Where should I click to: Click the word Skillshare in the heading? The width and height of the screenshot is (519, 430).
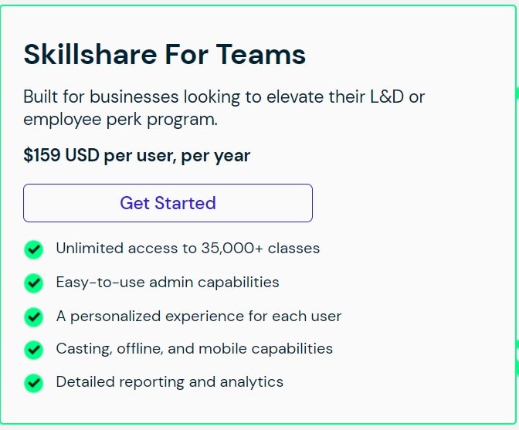click(88, 55)
